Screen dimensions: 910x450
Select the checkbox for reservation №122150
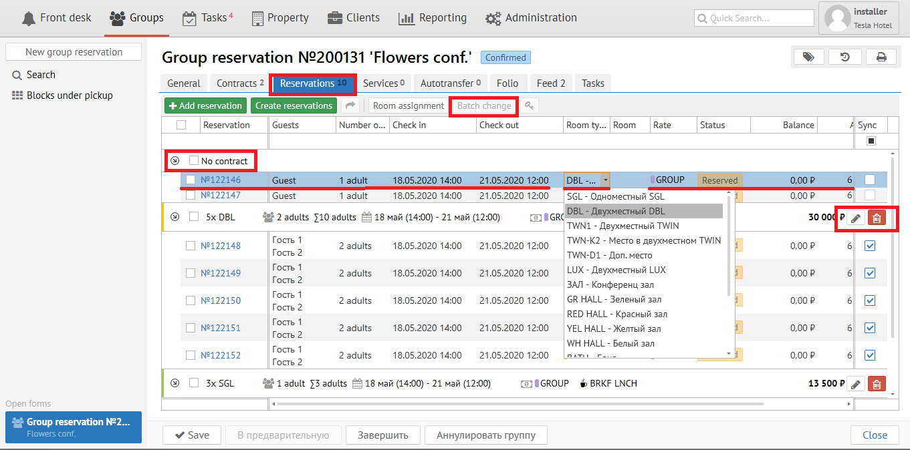pos(191,300)
